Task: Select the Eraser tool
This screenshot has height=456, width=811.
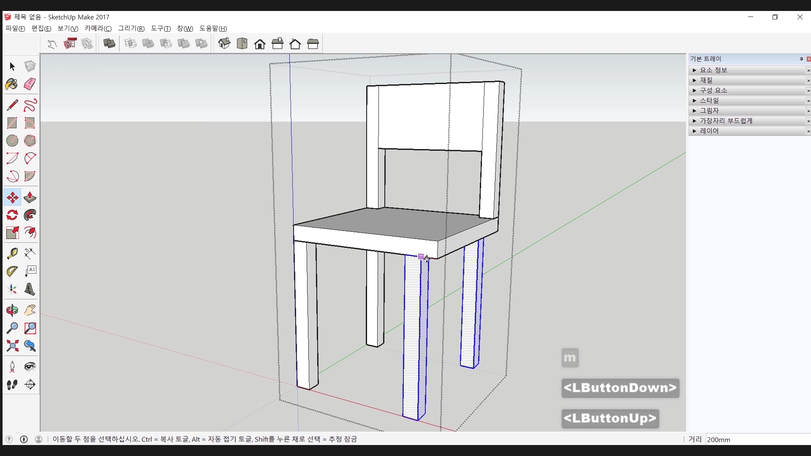Action: pyautogui.click(x=30, y=84)
